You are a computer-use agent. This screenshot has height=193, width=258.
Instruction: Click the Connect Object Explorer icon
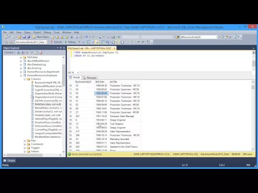coord(19,53)
